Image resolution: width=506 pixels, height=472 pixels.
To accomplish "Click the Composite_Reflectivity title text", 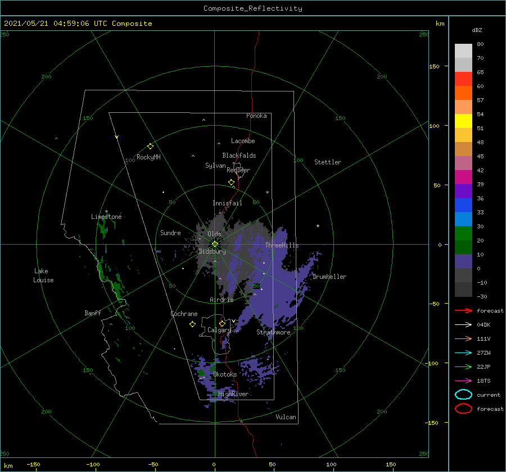I will point(253,8).
